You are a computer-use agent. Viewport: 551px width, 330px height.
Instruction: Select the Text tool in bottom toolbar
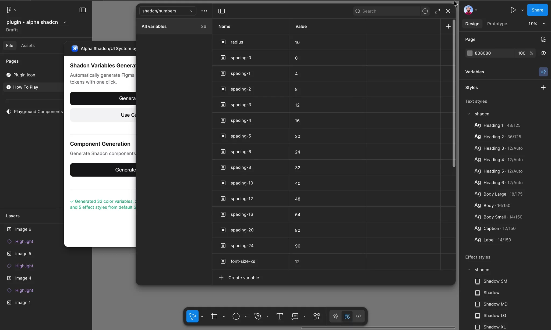(x=279, y=316)
